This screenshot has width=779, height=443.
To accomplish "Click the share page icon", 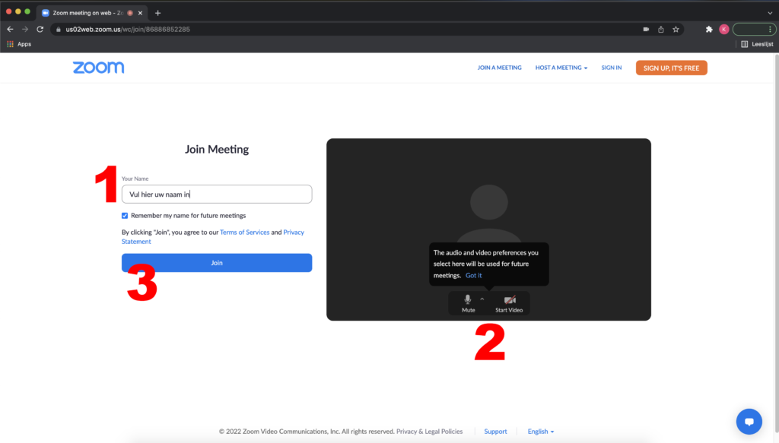I will pyautogui.click(x=661, y=30).
